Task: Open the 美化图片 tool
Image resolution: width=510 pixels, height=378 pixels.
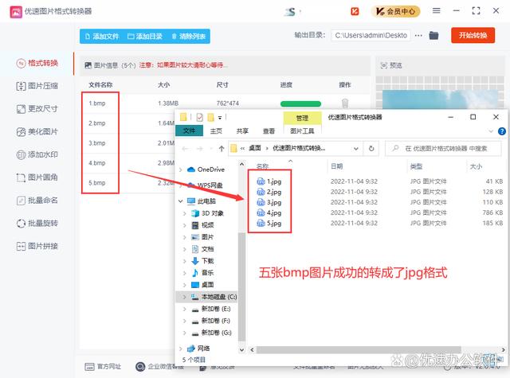Action: [x=37, y=132]
